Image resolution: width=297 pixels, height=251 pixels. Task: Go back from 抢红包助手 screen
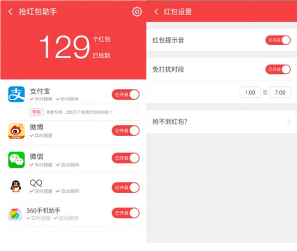[x=10, y=12]
